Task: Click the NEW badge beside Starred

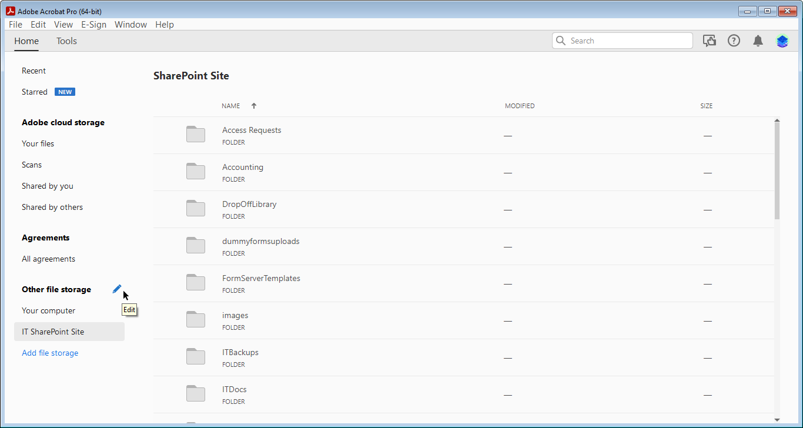Action: (65, 92)
